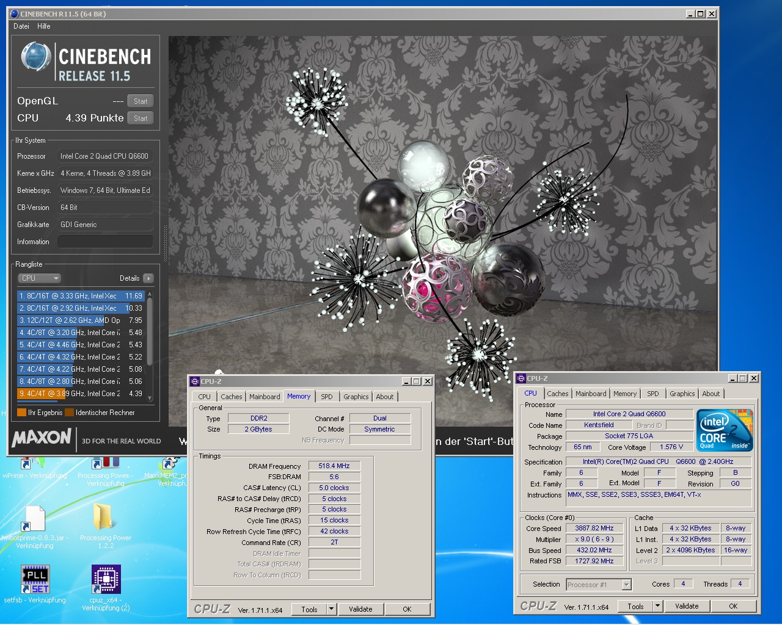Viewport: 782px width, 625px height.
Task: Click the CPU-Z icon in Memory window title
Action: tap(195, 381)
